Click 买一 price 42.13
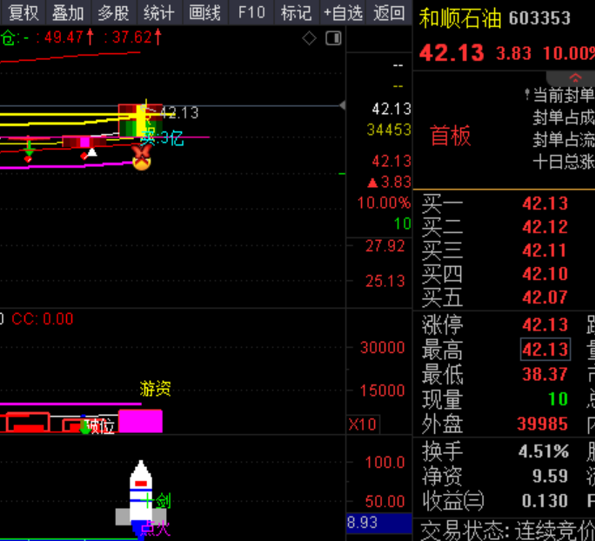 (545, 204)
